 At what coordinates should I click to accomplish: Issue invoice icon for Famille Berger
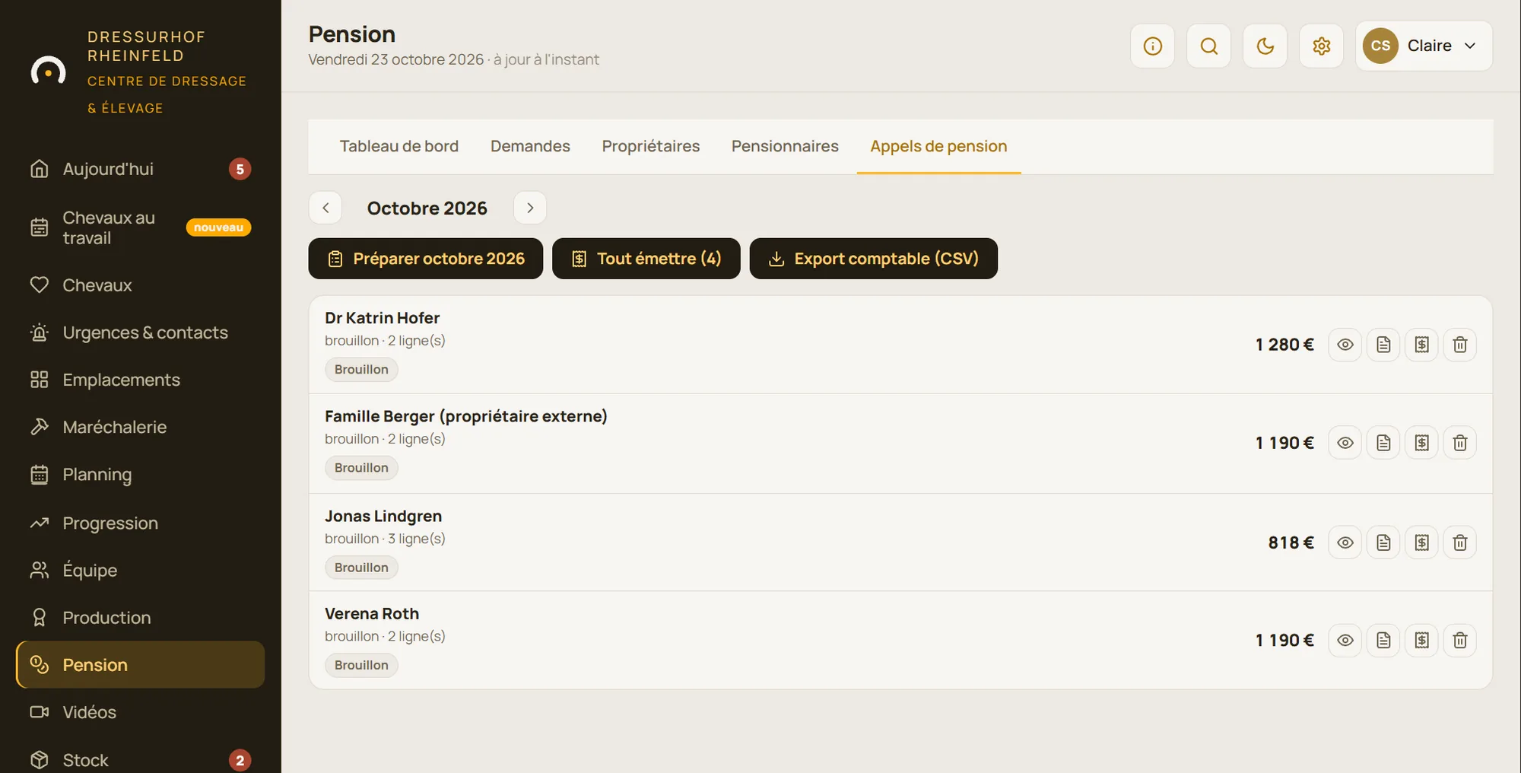(x=1421, y=443)
